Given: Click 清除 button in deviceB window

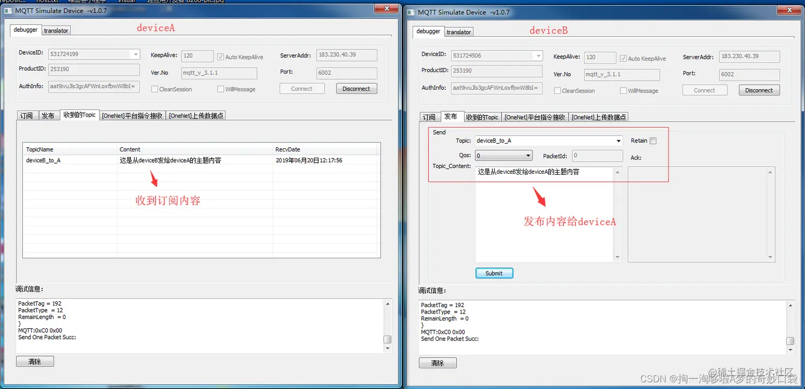Looking at the screenshot, I should (438, 363).
